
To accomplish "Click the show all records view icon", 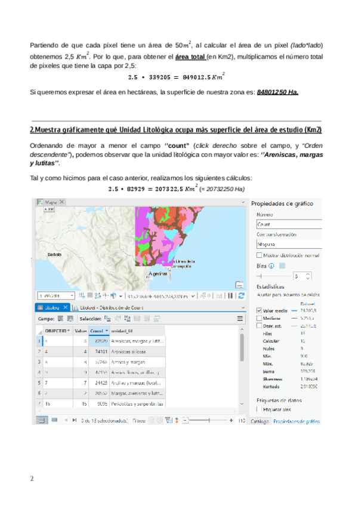I will click(x=42, y=421).
